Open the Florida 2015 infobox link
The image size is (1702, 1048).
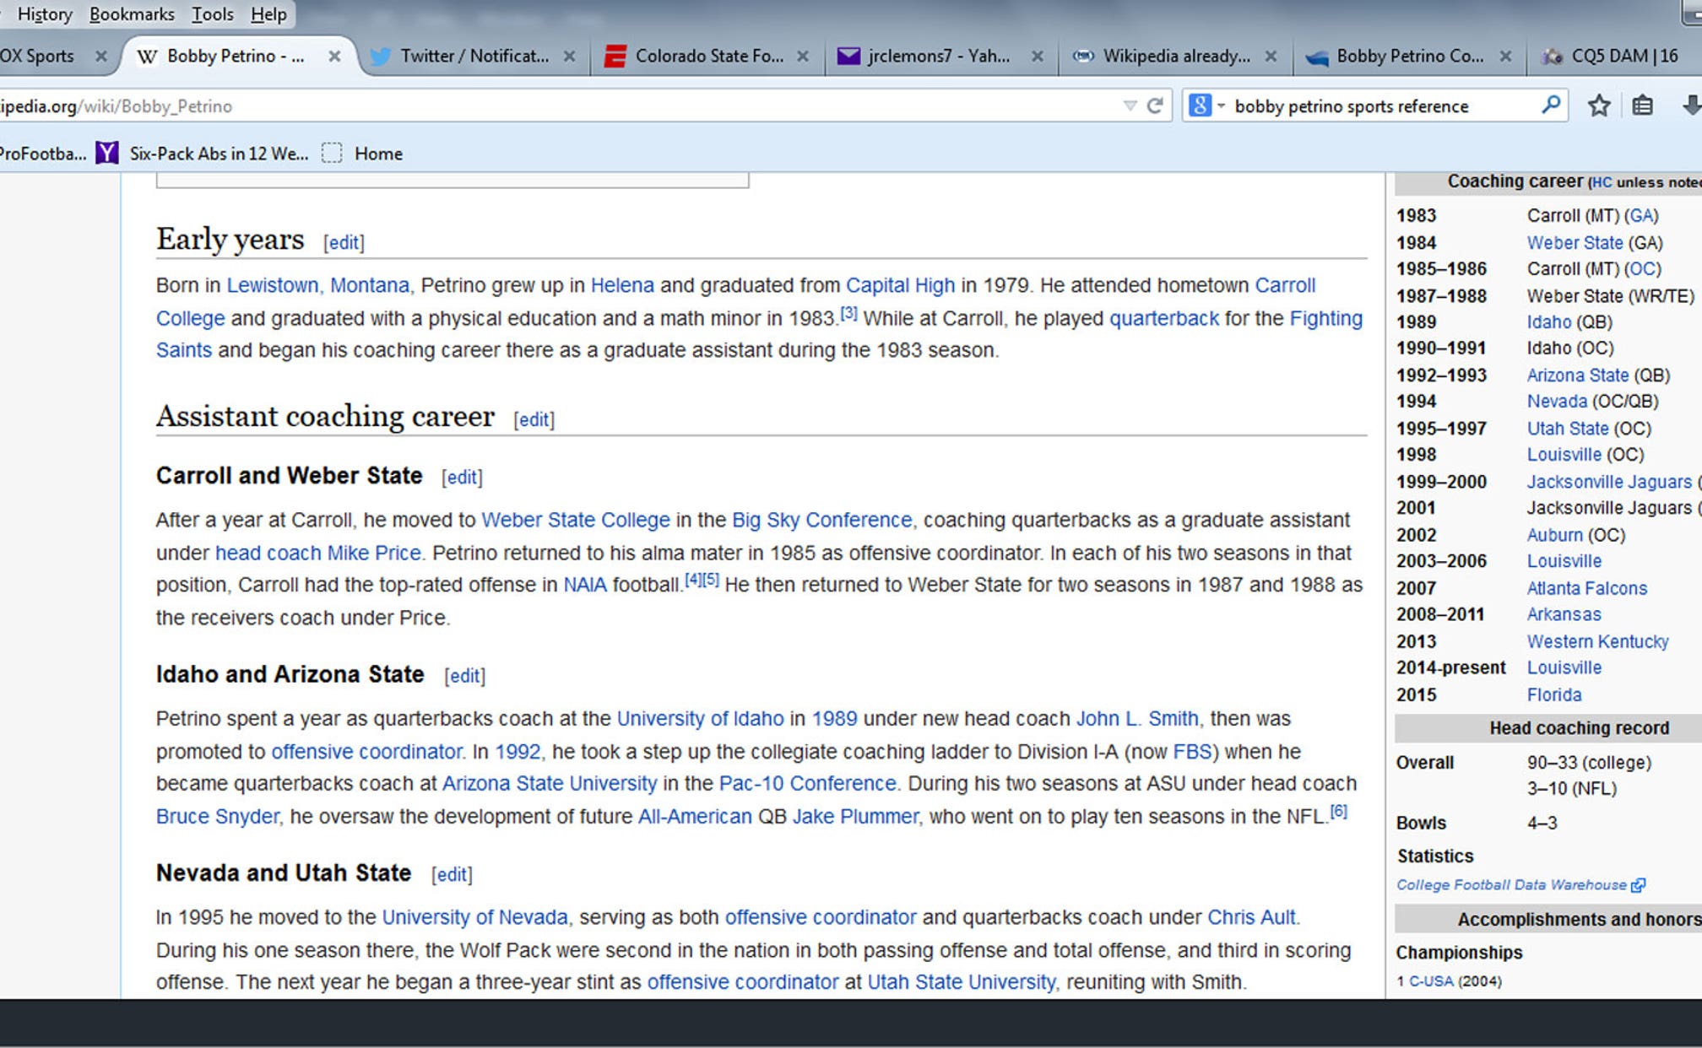(1553, 694)
